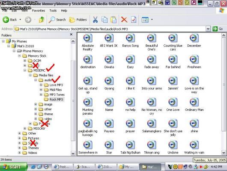Switch to the My ... taskbar window

coord(128,167)
